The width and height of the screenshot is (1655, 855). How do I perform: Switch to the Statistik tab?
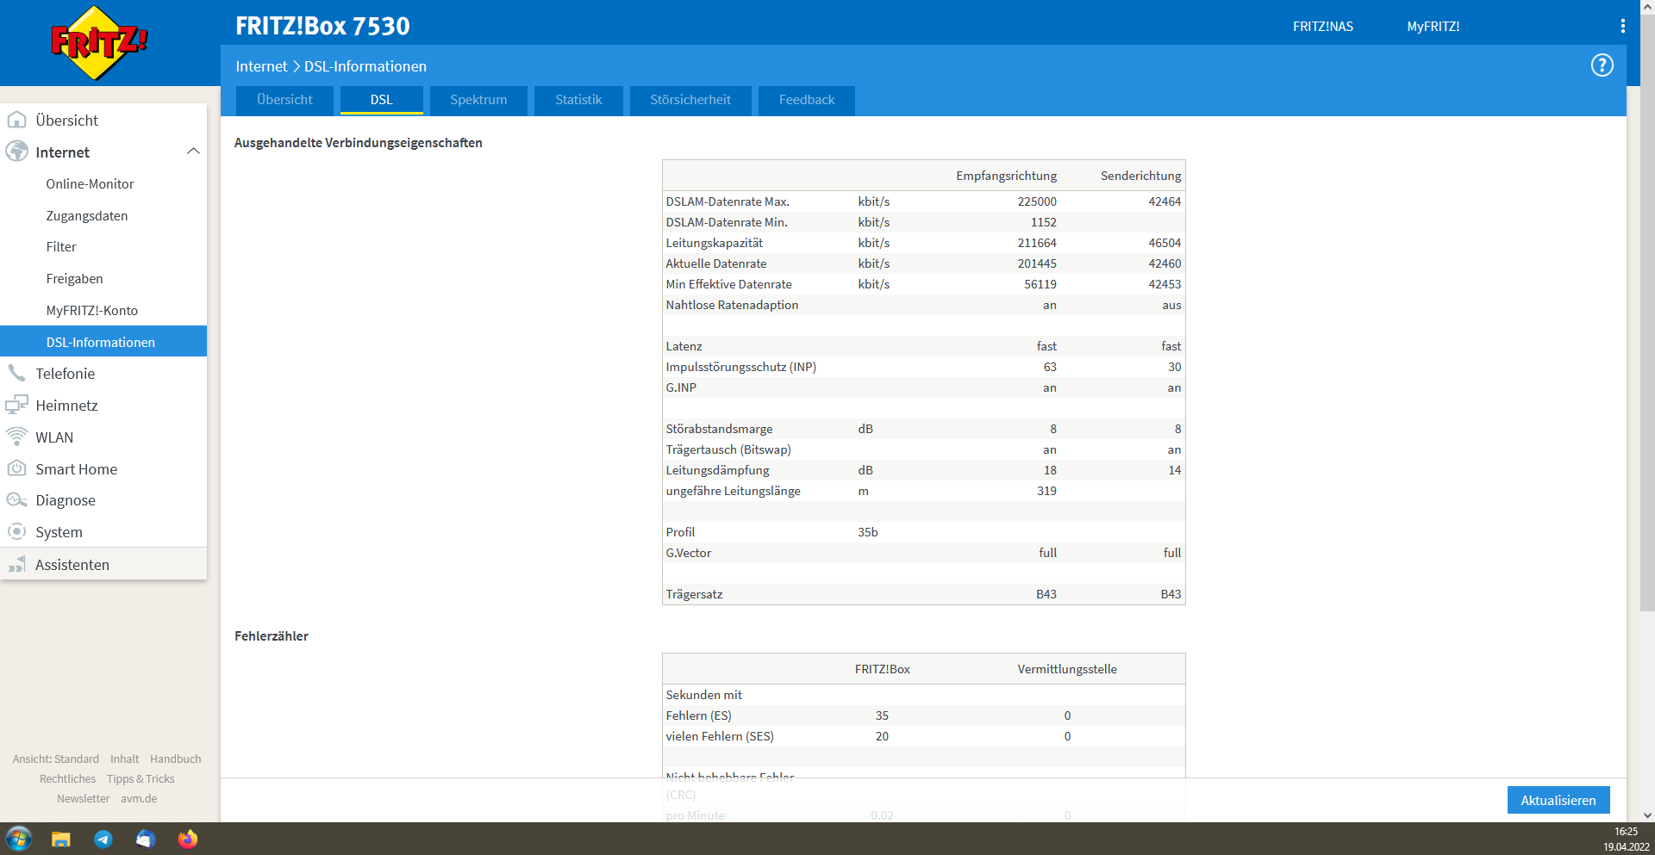578,100
